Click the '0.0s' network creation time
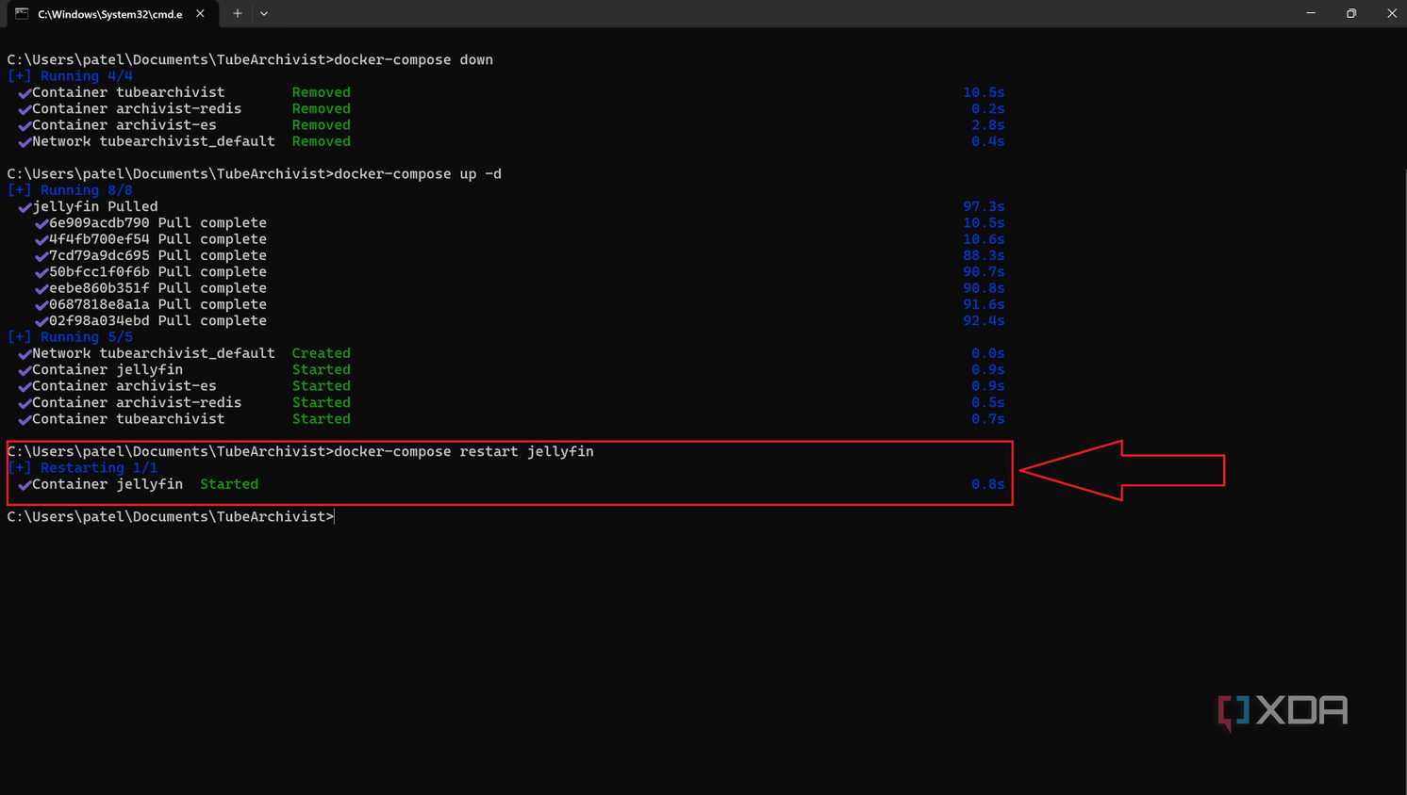 pos(987,353)
